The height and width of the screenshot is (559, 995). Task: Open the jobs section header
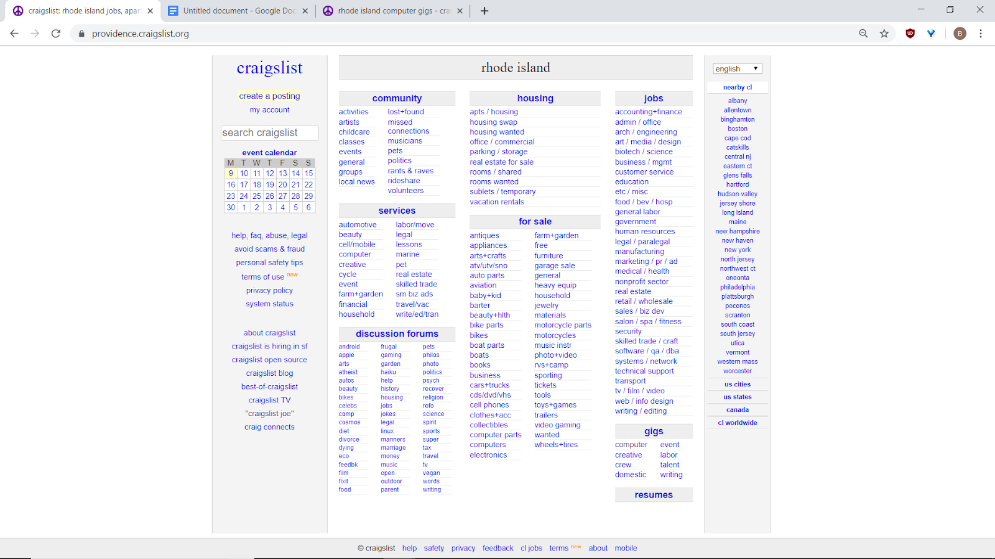point(654,98)
